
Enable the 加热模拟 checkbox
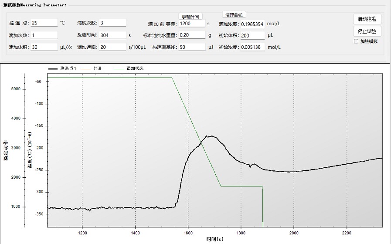coord(356,41)
